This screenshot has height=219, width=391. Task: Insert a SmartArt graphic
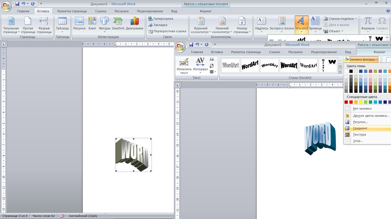click(x=118, y=23)
